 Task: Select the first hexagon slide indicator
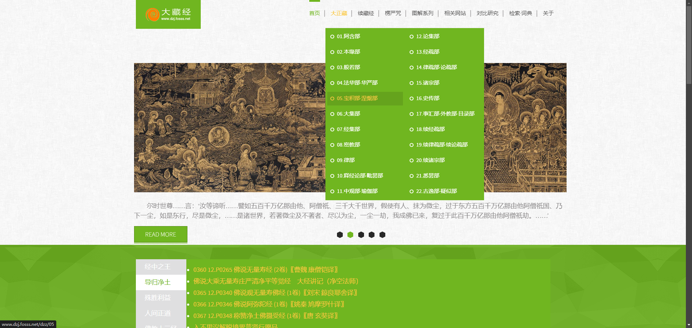(340, 235)
